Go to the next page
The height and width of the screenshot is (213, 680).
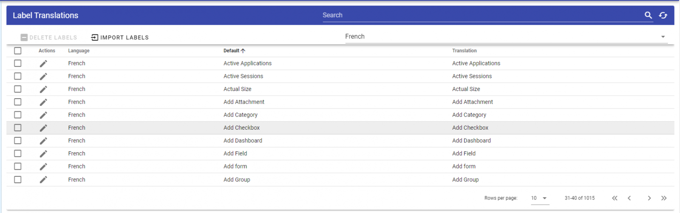pos(649,198)
